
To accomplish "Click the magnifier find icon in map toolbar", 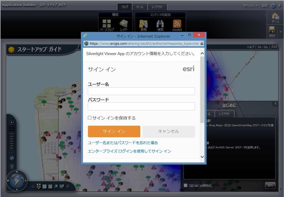I will [56, 186].
